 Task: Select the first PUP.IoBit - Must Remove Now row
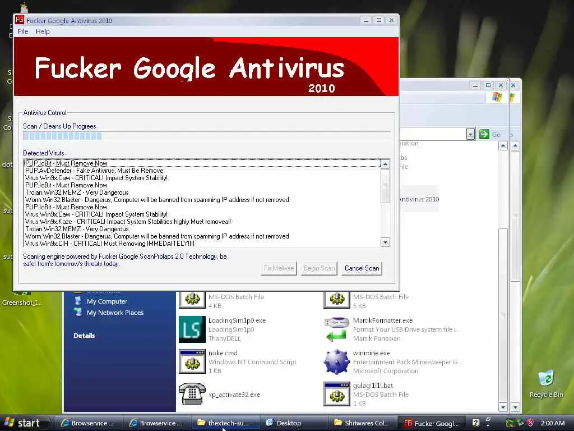pyautogui.click(x=202, y=163)
